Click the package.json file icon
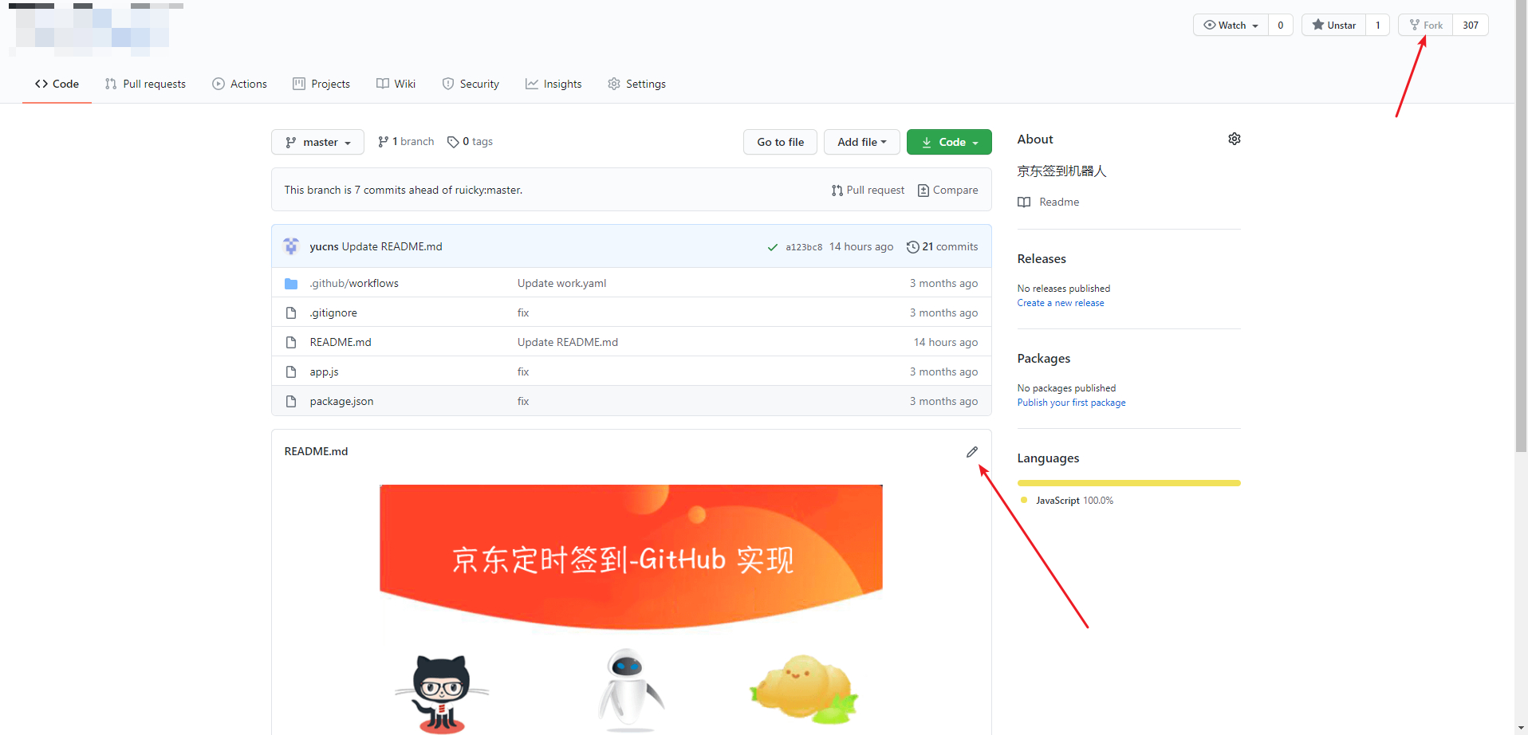This screenshot has height=735, width=1528. (291, 401)
